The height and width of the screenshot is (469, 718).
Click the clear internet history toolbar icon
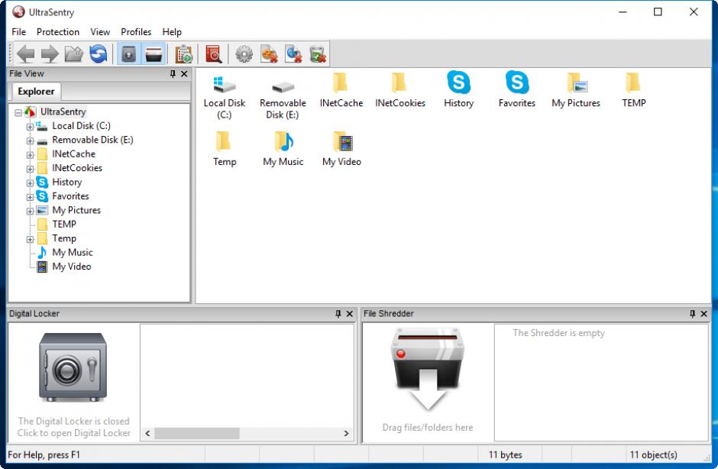[293, 54]
